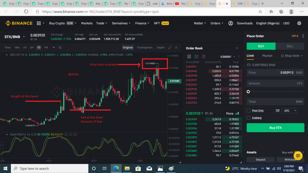Screen dimensions: 308x173
Task: Show sell orders only view
Action: click(204, 57)
